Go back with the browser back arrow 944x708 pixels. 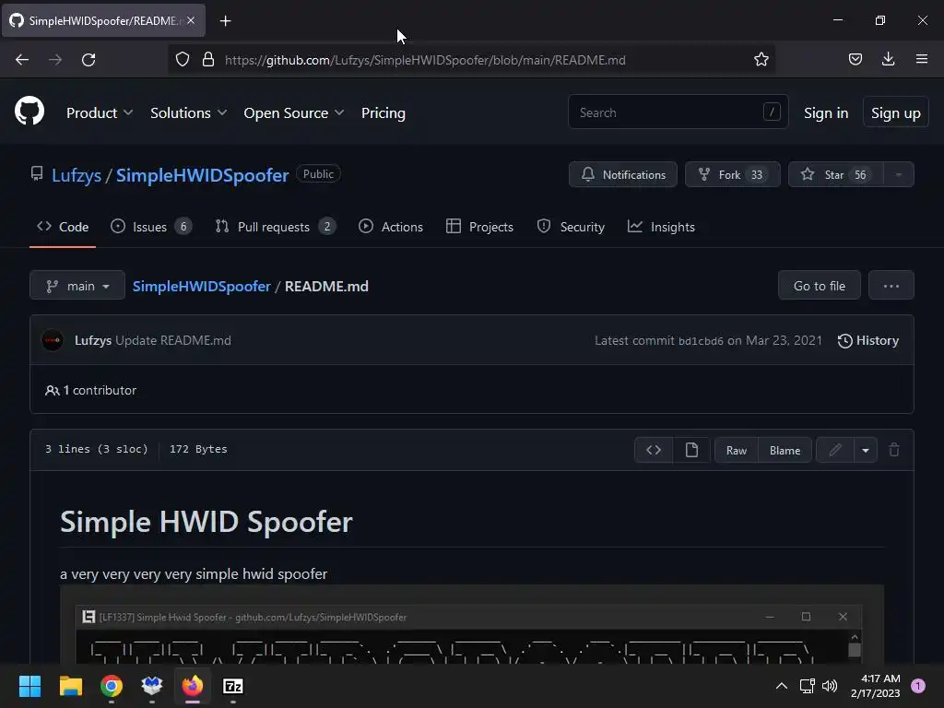[x=22, y=60]
